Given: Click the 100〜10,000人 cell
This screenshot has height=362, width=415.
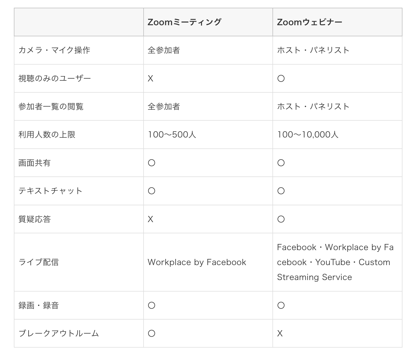Looking at the screenshot, I should coord(308,135).
